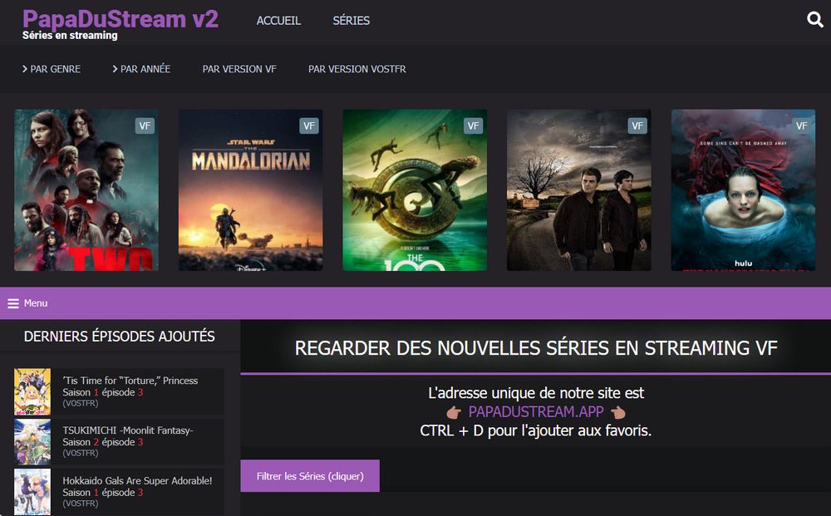This screenshot has height=516, width=831.
Task: Click the VF badge on Handmaid's Tale poster
Action: click(801, 126)
